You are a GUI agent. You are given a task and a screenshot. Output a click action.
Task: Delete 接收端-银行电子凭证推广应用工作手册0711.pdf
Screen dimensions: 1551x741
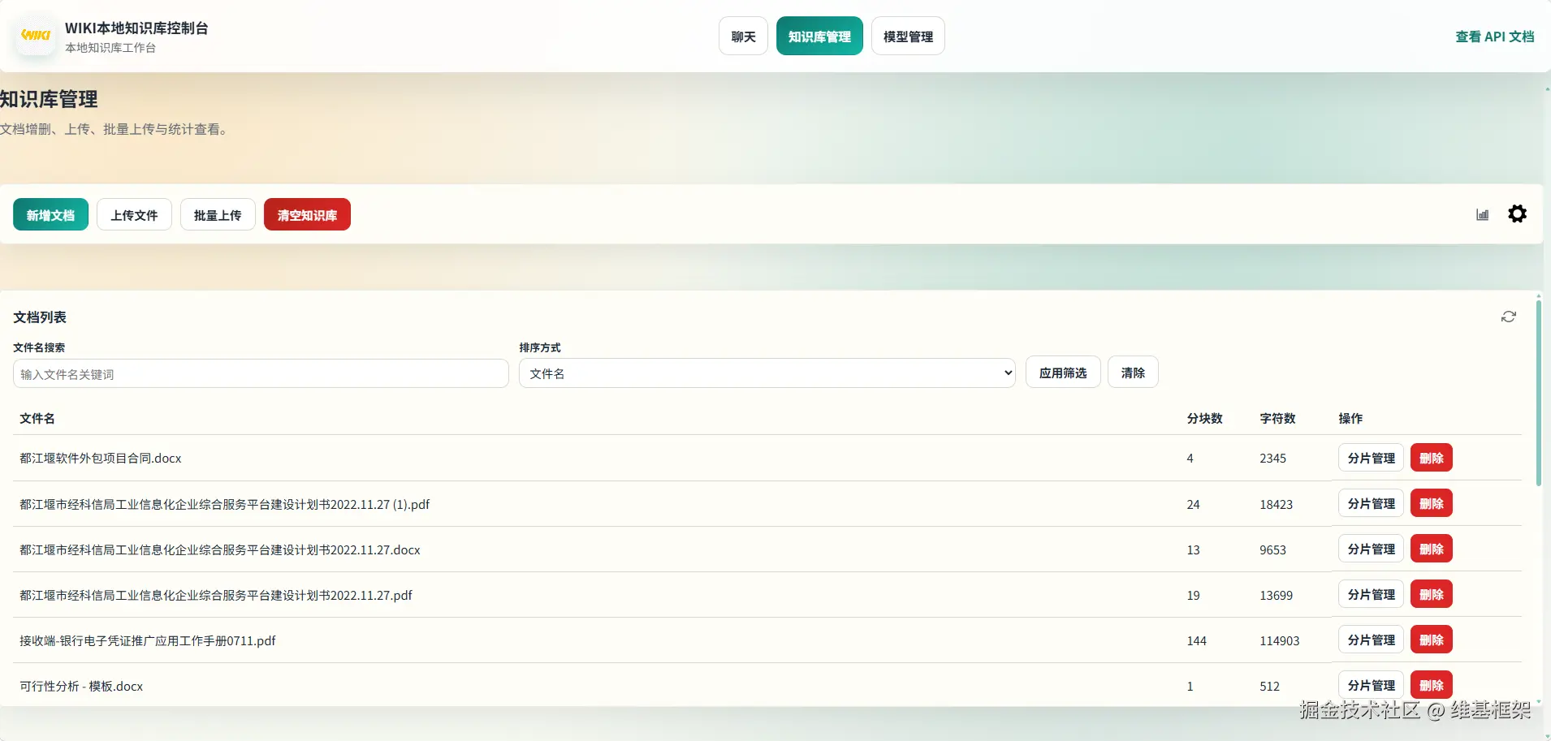[x=1431, y=640]
